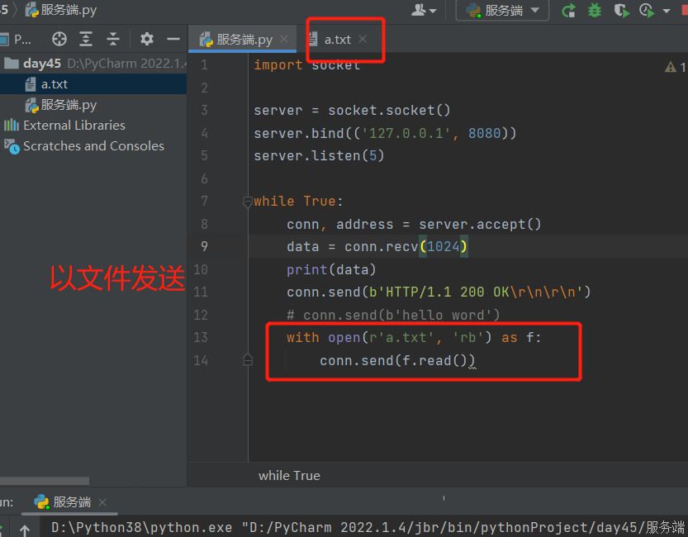
Task: Select the day45 project folder
Action: point(93,63)
